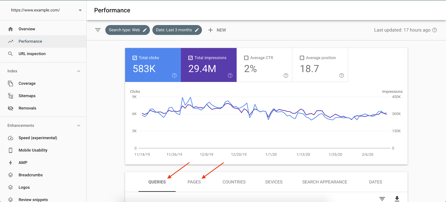The width and height of the screenshot is (446, 202).
Task: Click help icon next to Last updated
Action: 434,30
